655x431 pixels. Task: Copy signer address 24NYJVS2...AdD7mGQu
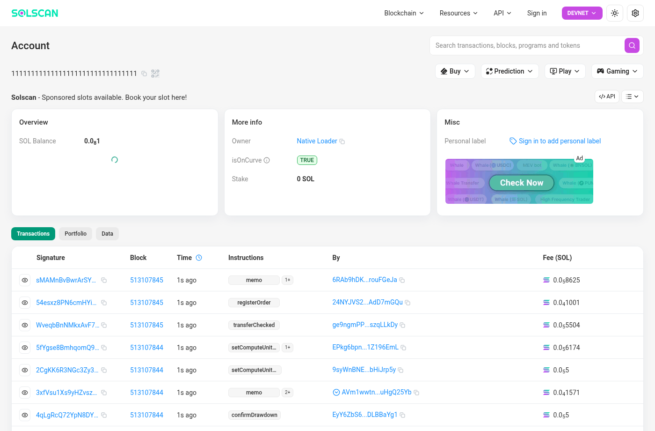tap(408, 303)
